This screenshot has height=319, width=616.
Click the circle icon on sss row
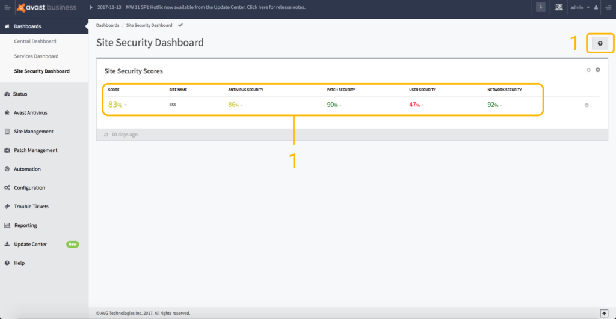click(587, 105)
